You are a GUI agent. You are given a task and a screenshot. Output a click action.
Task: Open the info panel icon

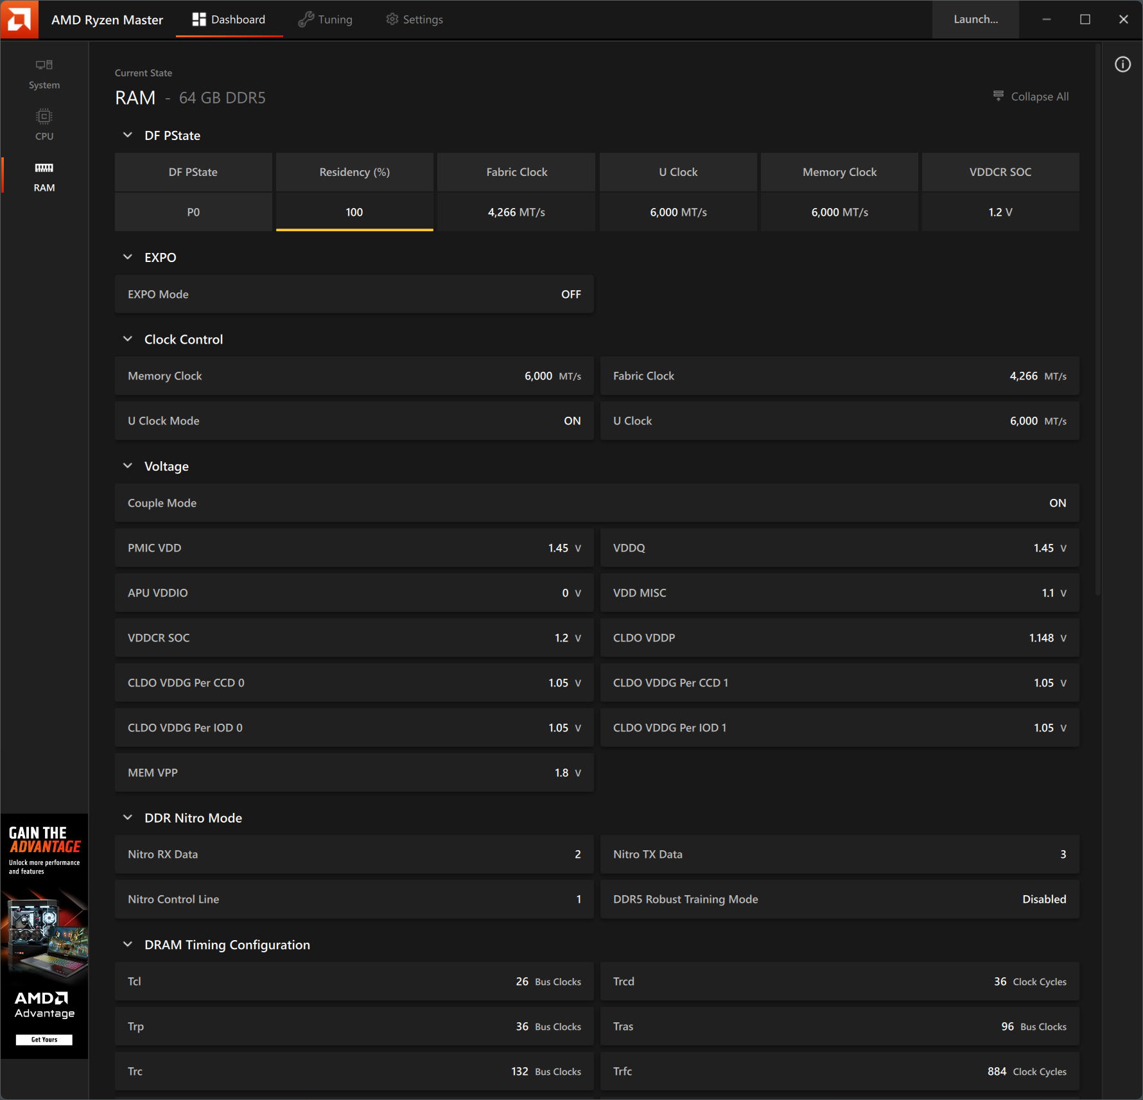point(1122,64)
